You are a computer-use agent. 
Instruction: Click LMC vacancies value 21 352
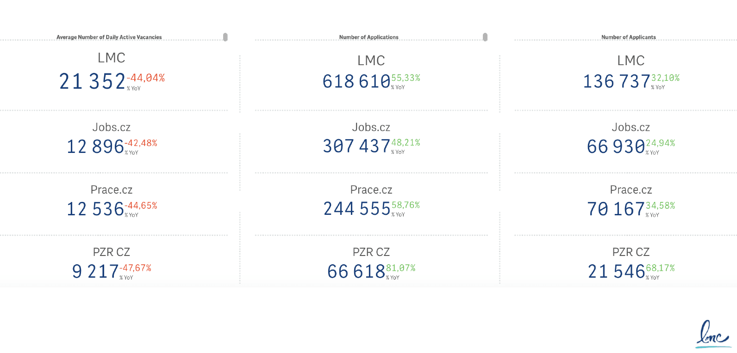(92, 81)
